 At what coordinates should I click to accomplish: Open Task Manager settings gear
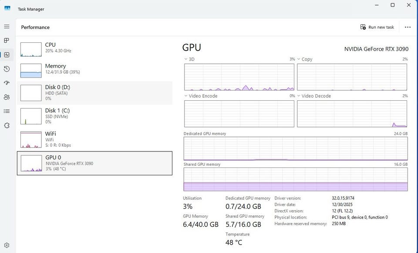(7, 246)
